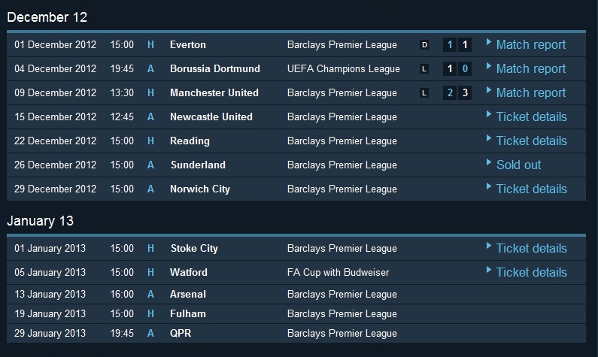598x357 pixels.
Task: Click the Everton score 1 1 boxes
Action: pyautogui.click(x=457, y=44)
